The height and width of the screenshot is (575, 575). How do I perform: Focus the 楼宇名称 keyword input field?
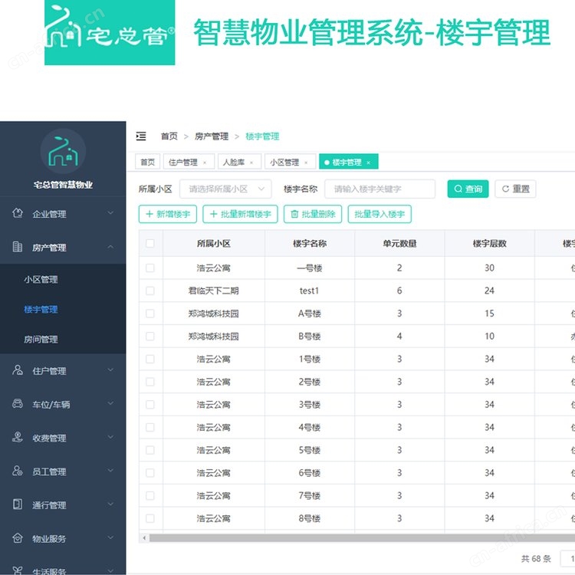tap(380, 189)
